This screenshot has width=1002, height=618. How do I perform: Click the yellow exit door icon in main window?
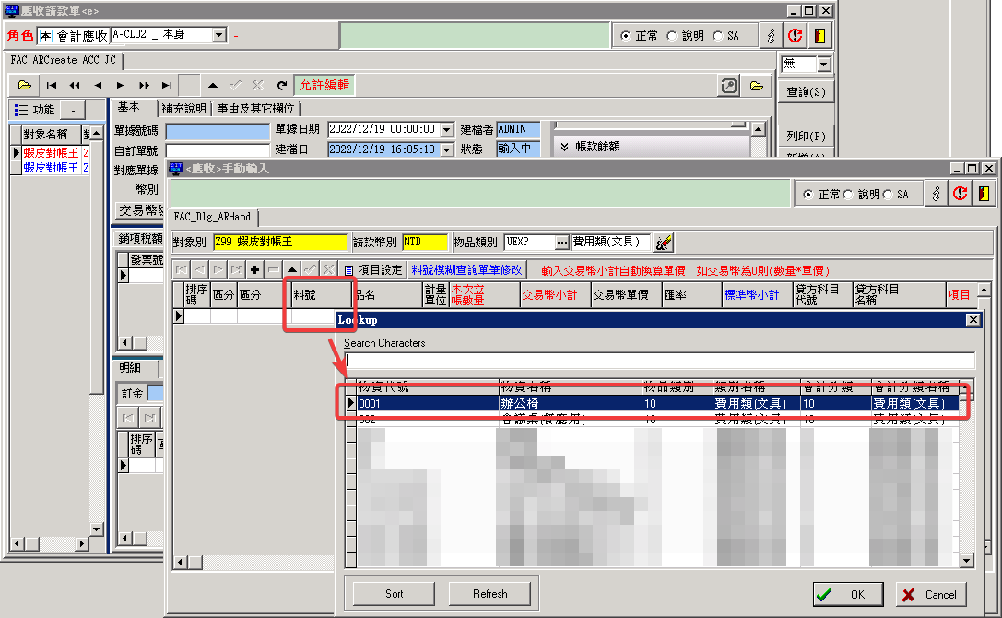pyautogui.click(x=818, y=35)
